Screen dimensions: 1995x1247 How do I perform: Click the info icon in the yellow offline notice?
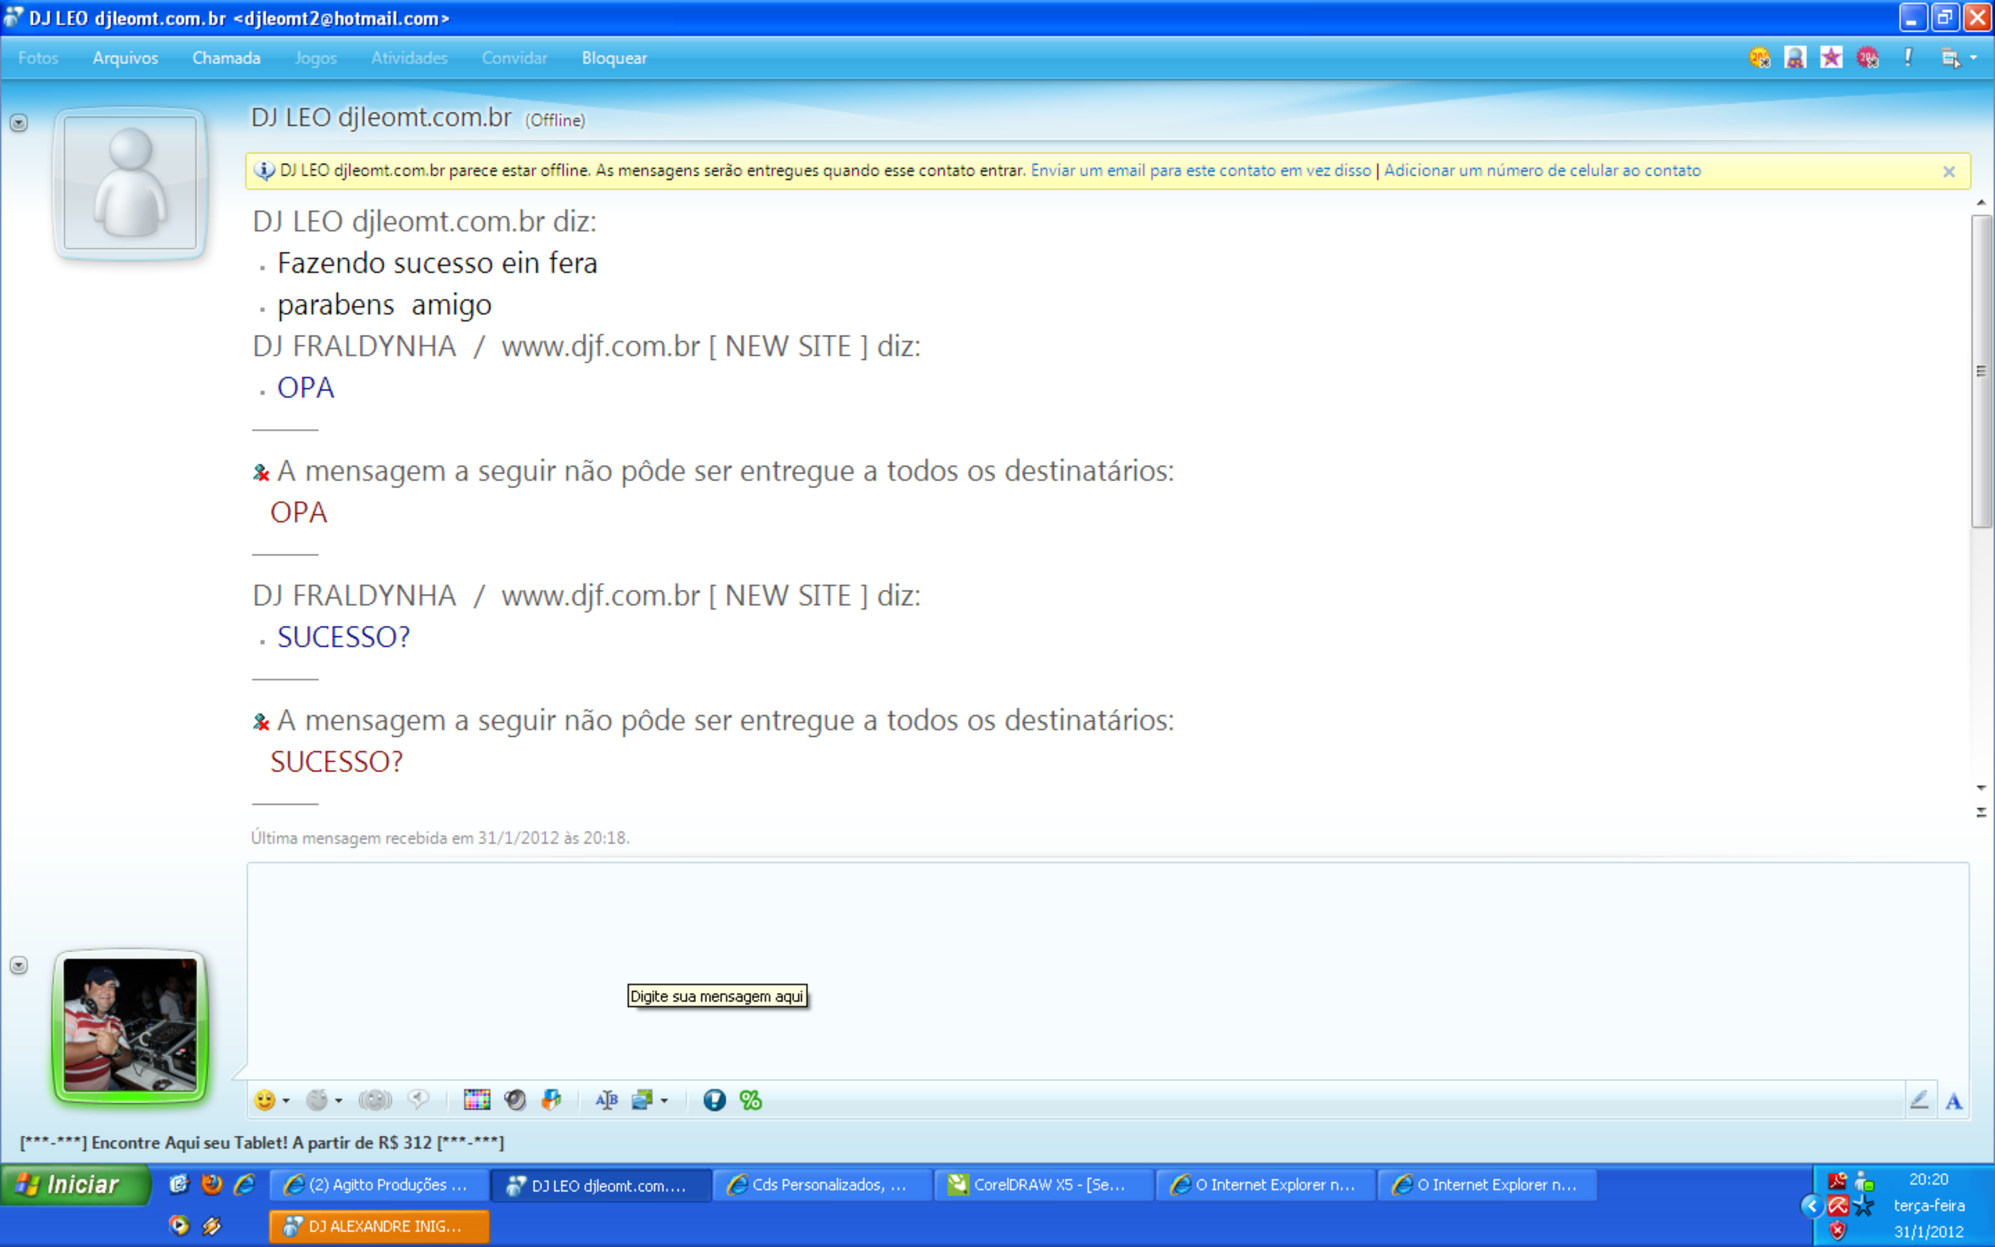click(x=265, y=171)
